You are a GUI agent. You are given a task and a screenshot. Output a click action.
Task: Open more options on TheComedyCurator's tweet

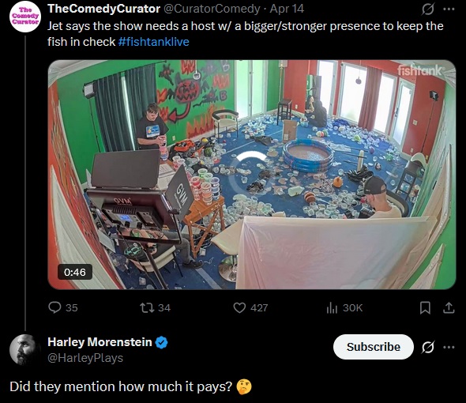[449, 9]
